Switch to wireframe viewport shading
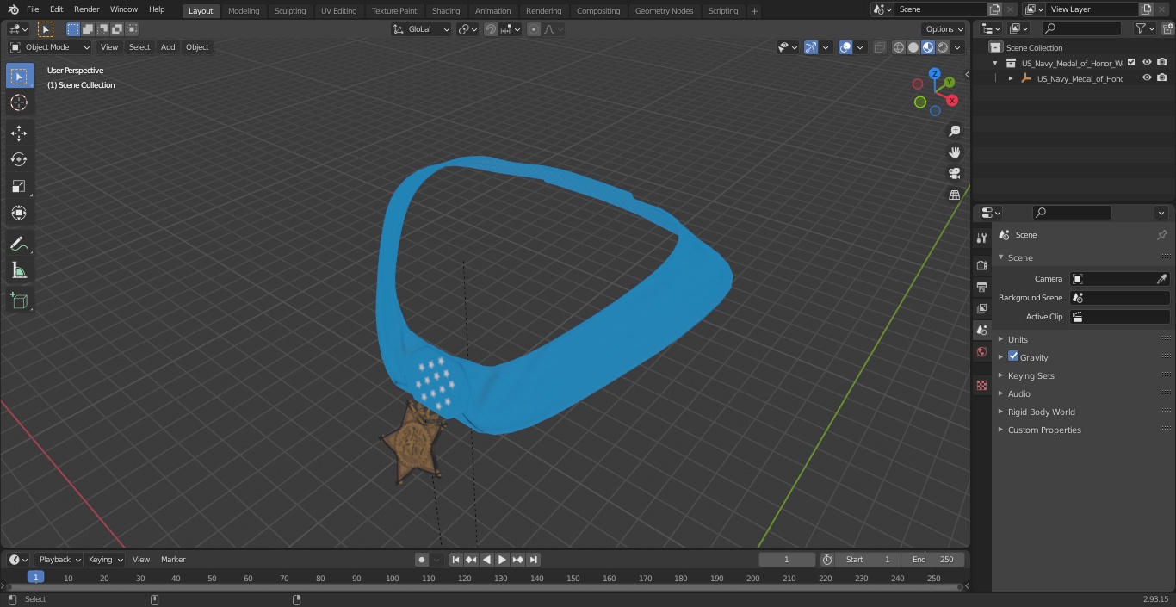Viewport: 1176px width, 607px height. click(899, 47)
